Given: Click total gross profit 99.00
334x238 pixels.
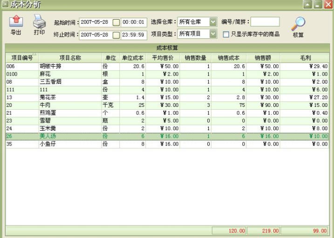Looking at the screenshot, I should point(305,231).
